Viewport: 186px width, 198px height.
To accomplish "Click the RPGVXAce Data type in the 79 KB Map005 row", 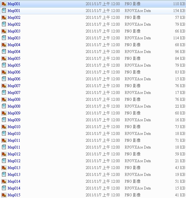I will (138, 65).
